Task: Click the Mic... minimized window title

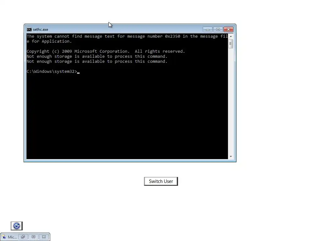Action: (12, 237)
